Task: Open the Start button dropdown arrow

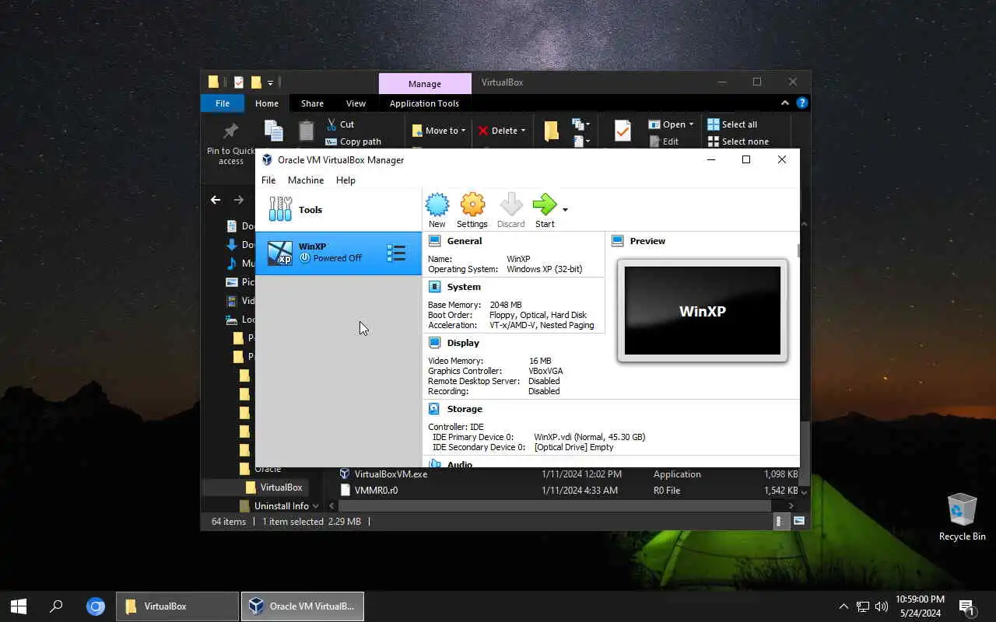Action: click(x=565, y=210)
